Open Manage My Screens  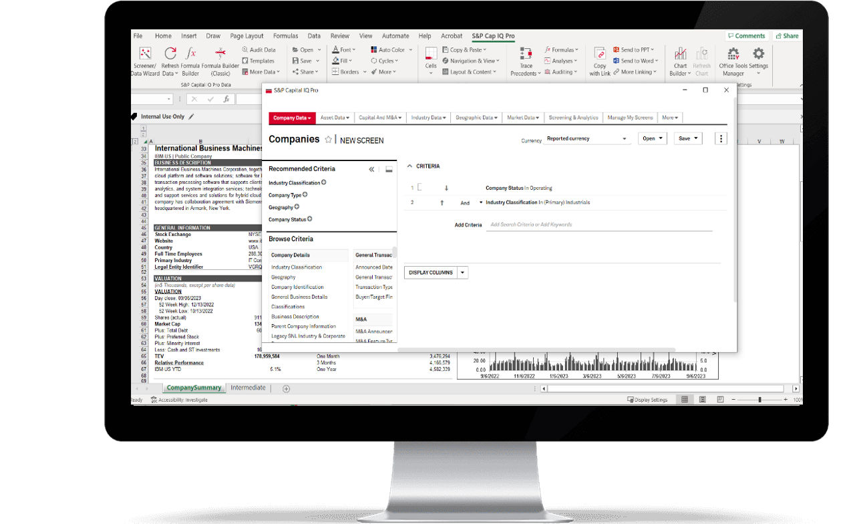(630, 118)
